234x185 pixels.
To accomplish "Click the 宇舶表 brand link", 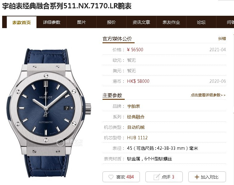I will (134, 106).
